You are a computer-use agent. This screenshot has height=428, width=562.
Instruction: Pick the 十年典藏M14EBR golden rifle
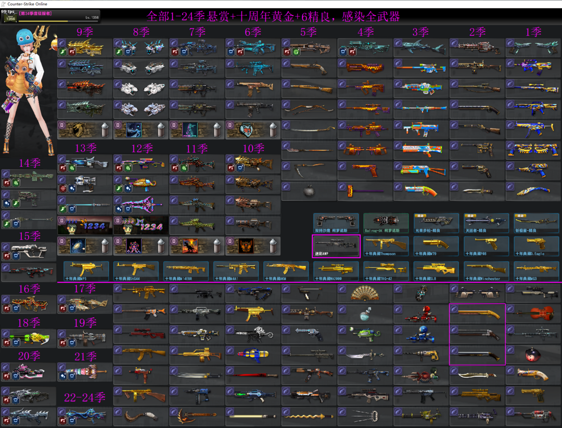(x=186, y=271)
